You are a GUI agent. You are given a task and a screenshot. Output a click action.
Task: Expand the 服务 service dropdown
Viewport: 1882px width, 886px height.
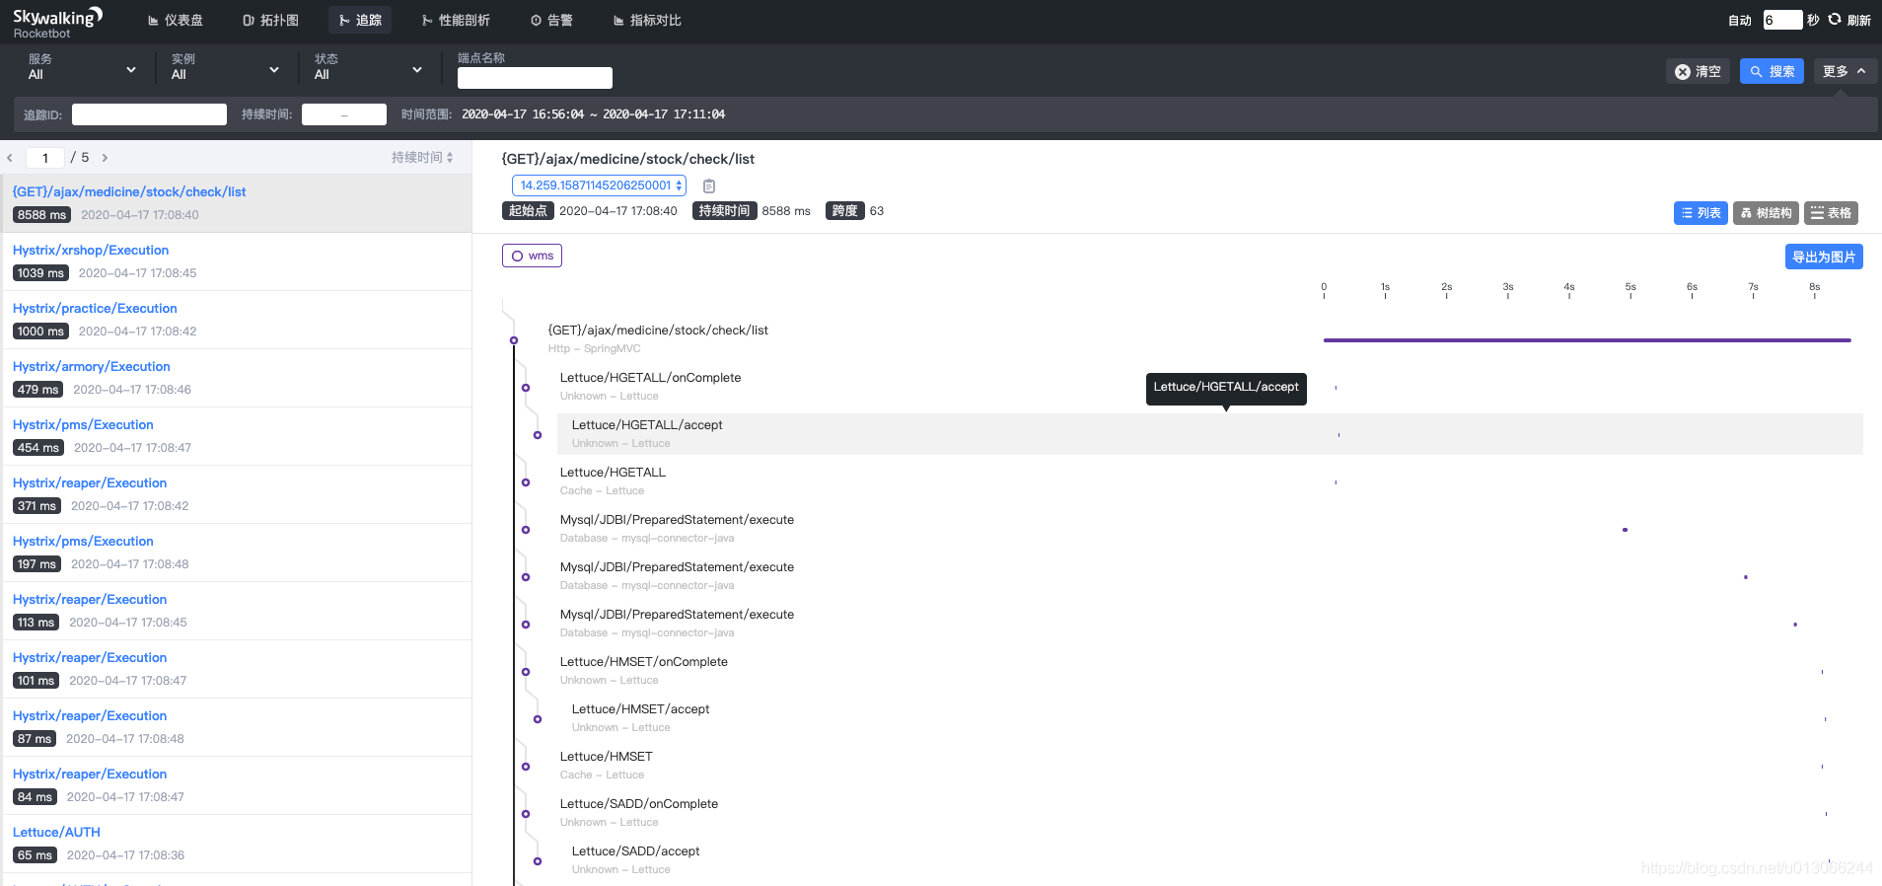coord(83,67)
